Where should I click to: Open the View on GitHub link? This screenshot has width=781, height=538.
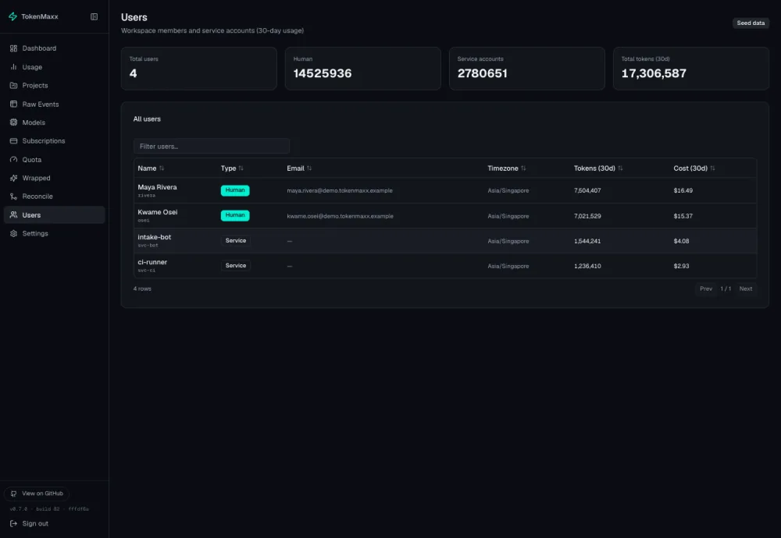click(x=37, y=494)
